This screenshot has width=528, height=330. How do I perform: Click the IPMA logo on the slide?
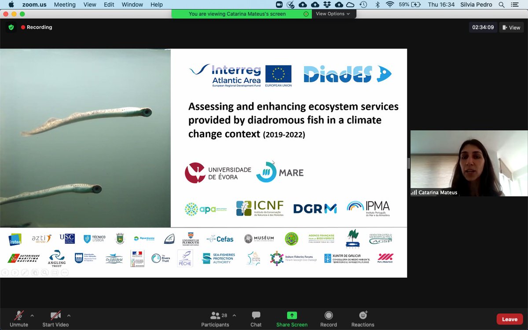point(368,209)
